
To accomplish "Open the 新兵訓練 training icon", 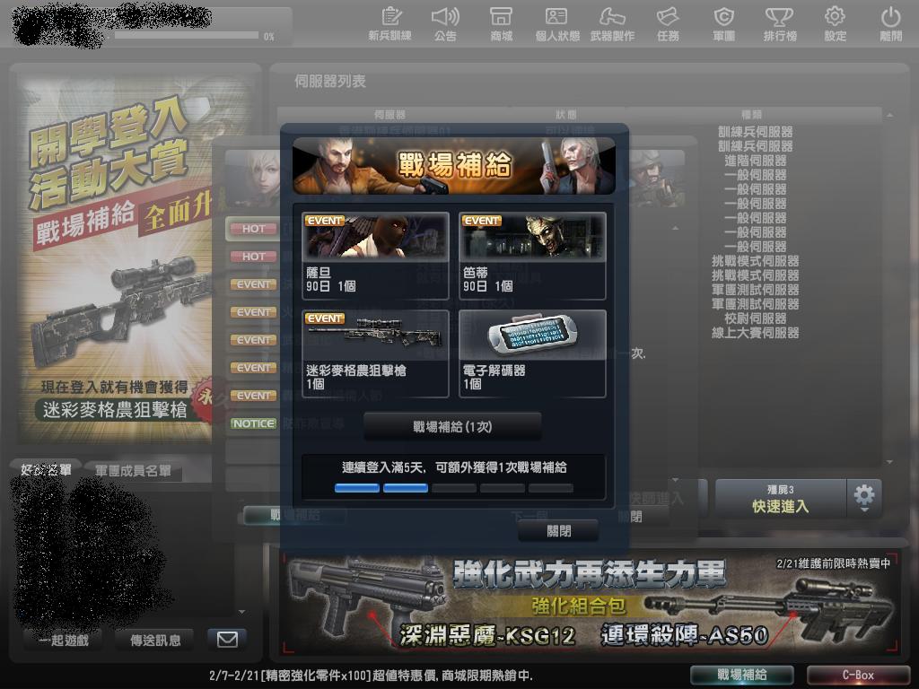I will pos(389,23).
